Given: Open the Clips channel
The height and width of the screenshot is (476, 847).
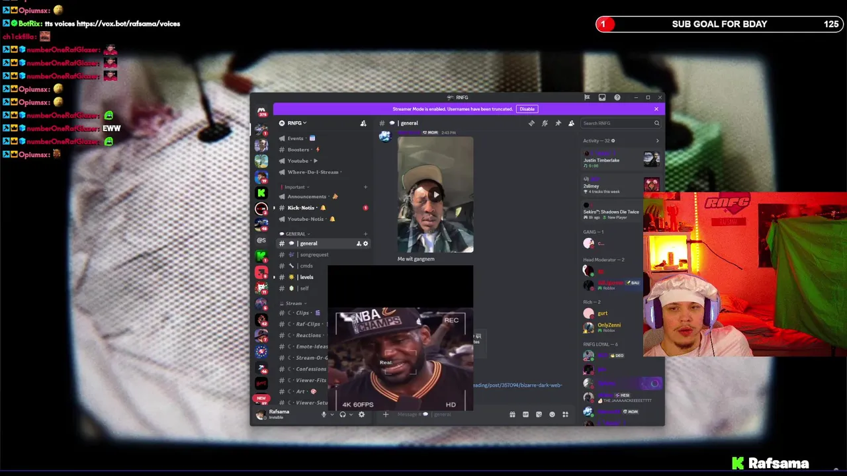Looking at the screenshot, I should point(303,313).
